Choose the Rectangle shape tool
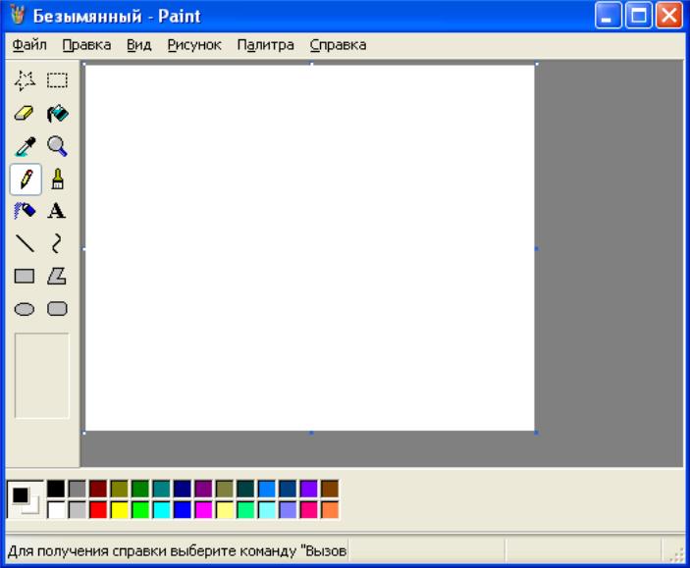690x568 pixels. click(25, 277)
